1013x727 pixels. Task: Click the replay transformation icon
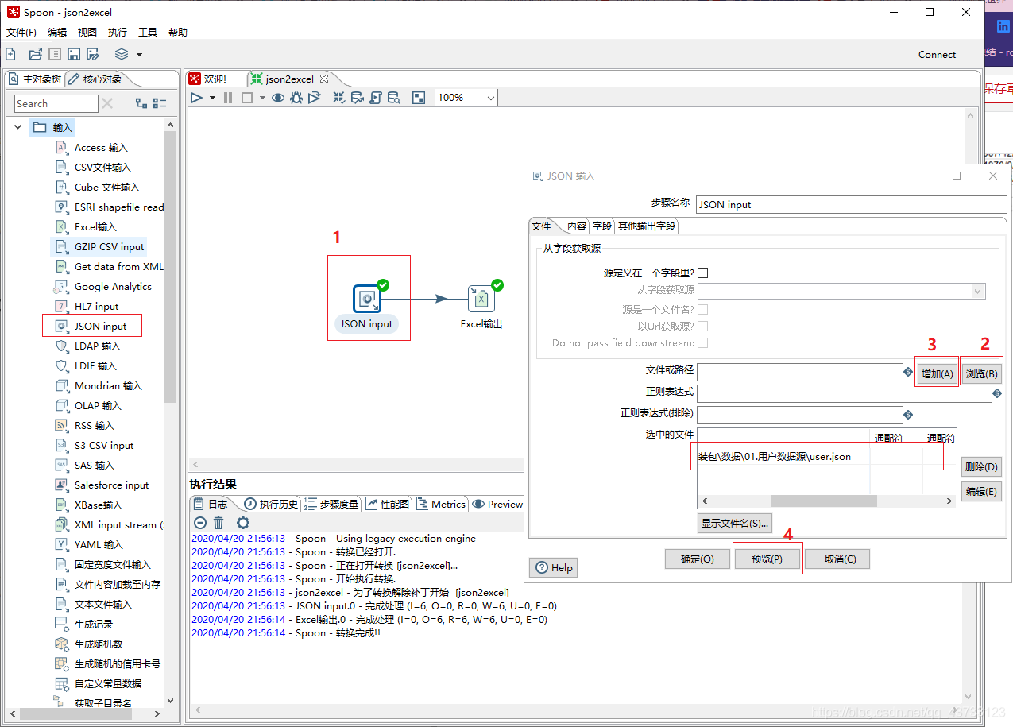[315, 98]
